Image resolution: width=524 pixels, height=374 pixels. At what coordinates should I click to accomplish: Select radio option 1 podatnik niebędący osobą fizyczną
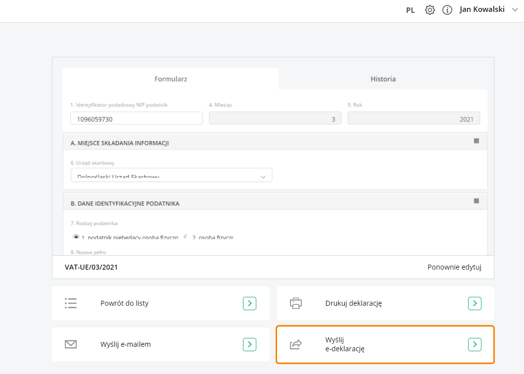(x=76, y=237)
